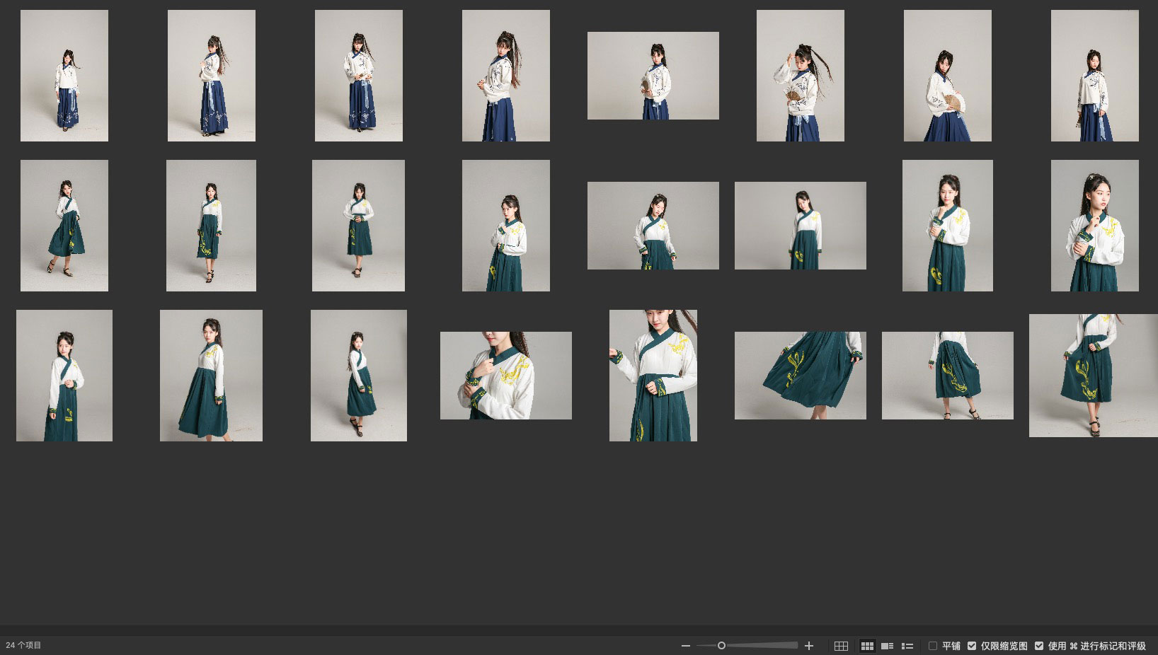The image size is (1158, 655).
Task: Select the landscape blue-skirt photo holding a fan
Action: (x=653, y=76)
